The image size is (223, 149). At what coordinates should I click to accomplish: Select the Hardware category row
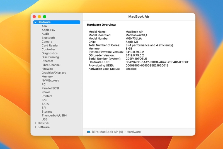pos(57,22)
